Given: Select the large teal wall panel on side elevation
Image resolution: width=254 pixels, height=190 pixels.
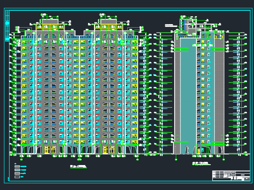Looking at the screenshot, I should coord(188,96).
